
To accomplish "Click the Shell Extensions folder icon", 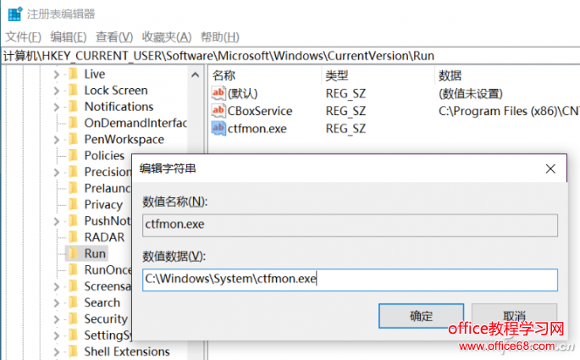I will tap(73, 352).
